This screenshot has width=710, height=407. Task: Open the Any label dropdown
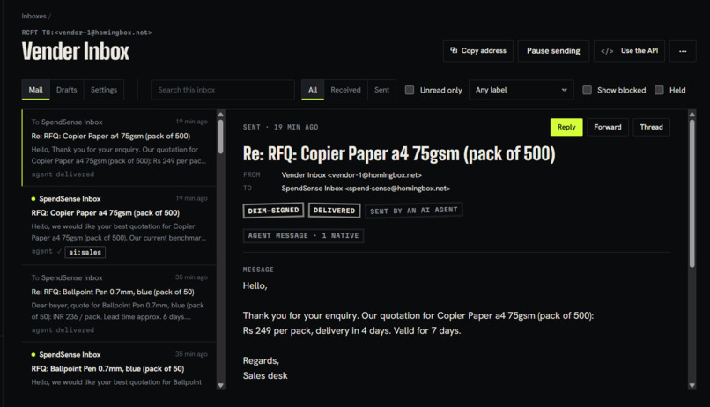(521, 90)
